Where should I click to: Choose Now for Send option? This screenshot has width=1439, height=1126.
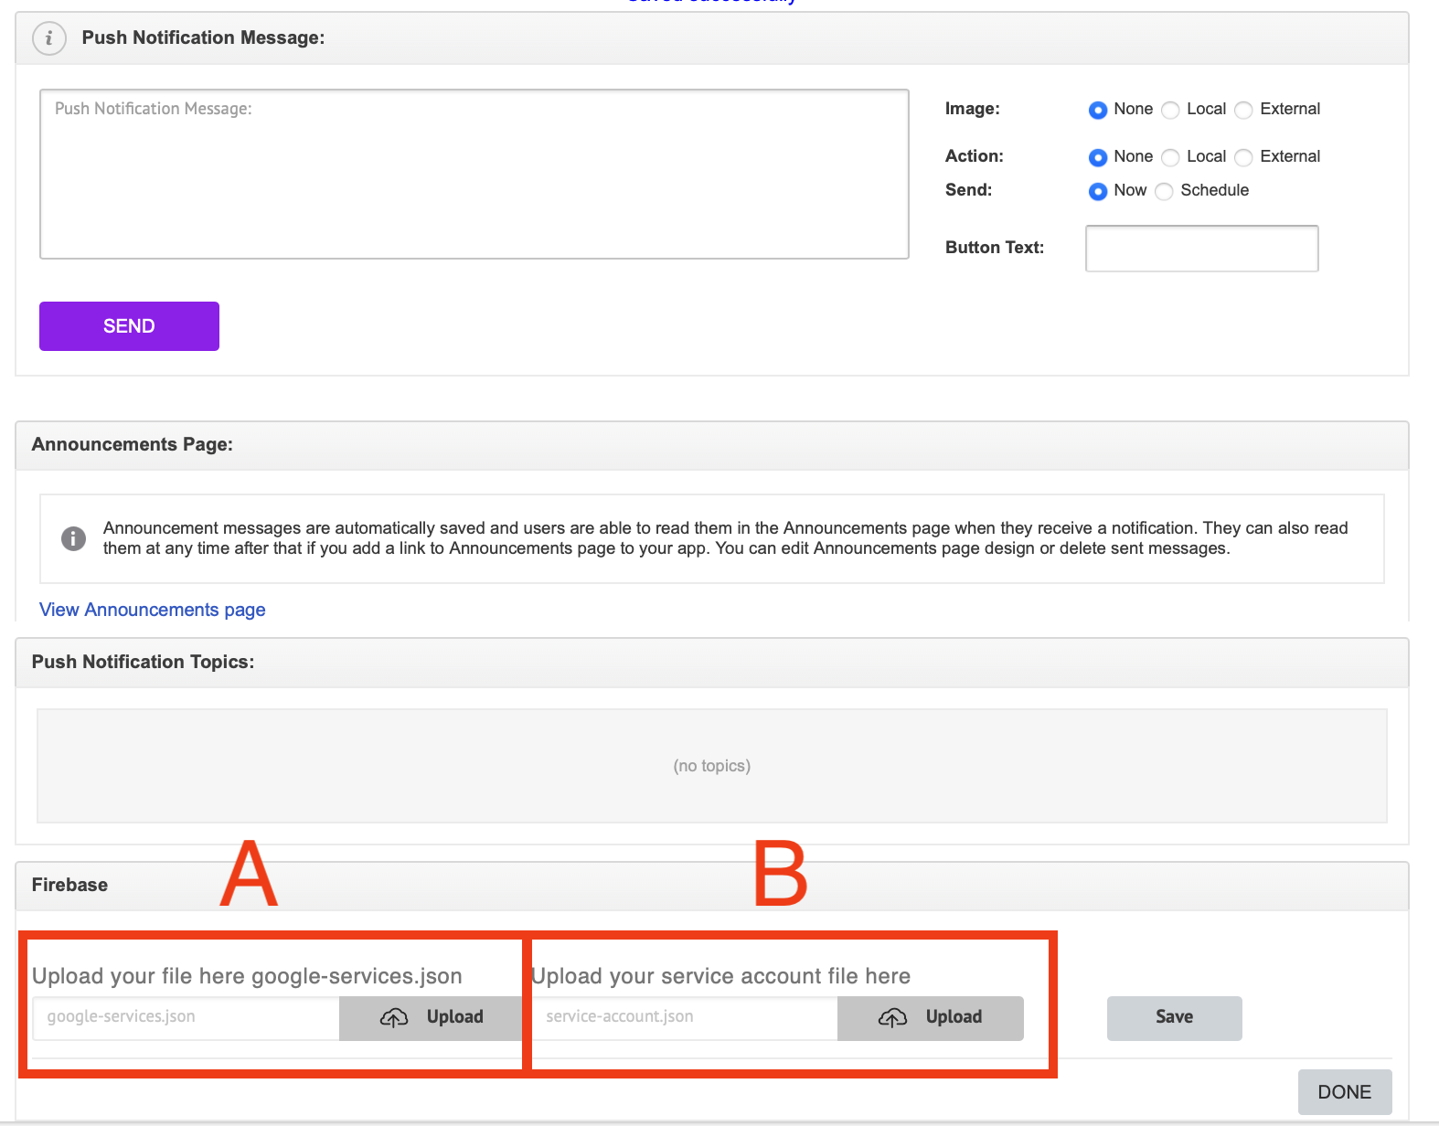coord(1098,192)
